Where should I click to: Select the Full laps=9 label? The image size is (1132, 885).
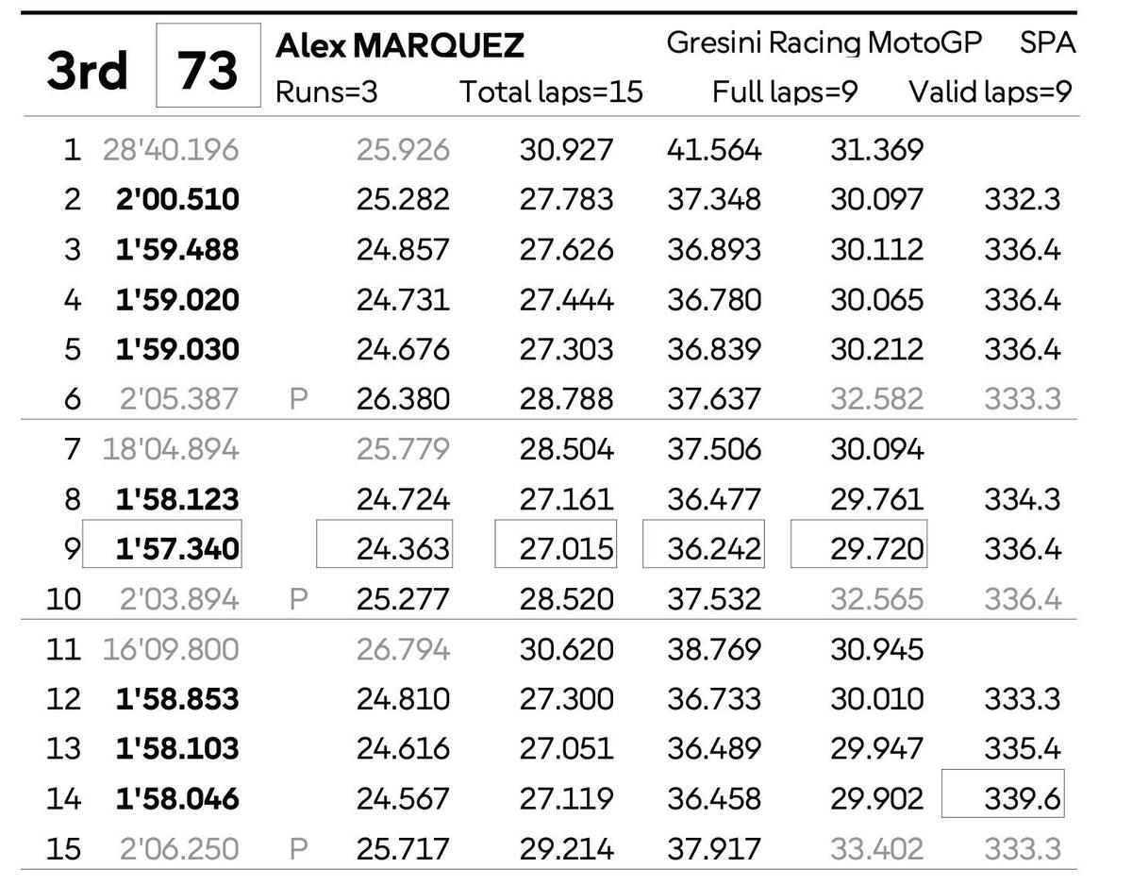784,92
